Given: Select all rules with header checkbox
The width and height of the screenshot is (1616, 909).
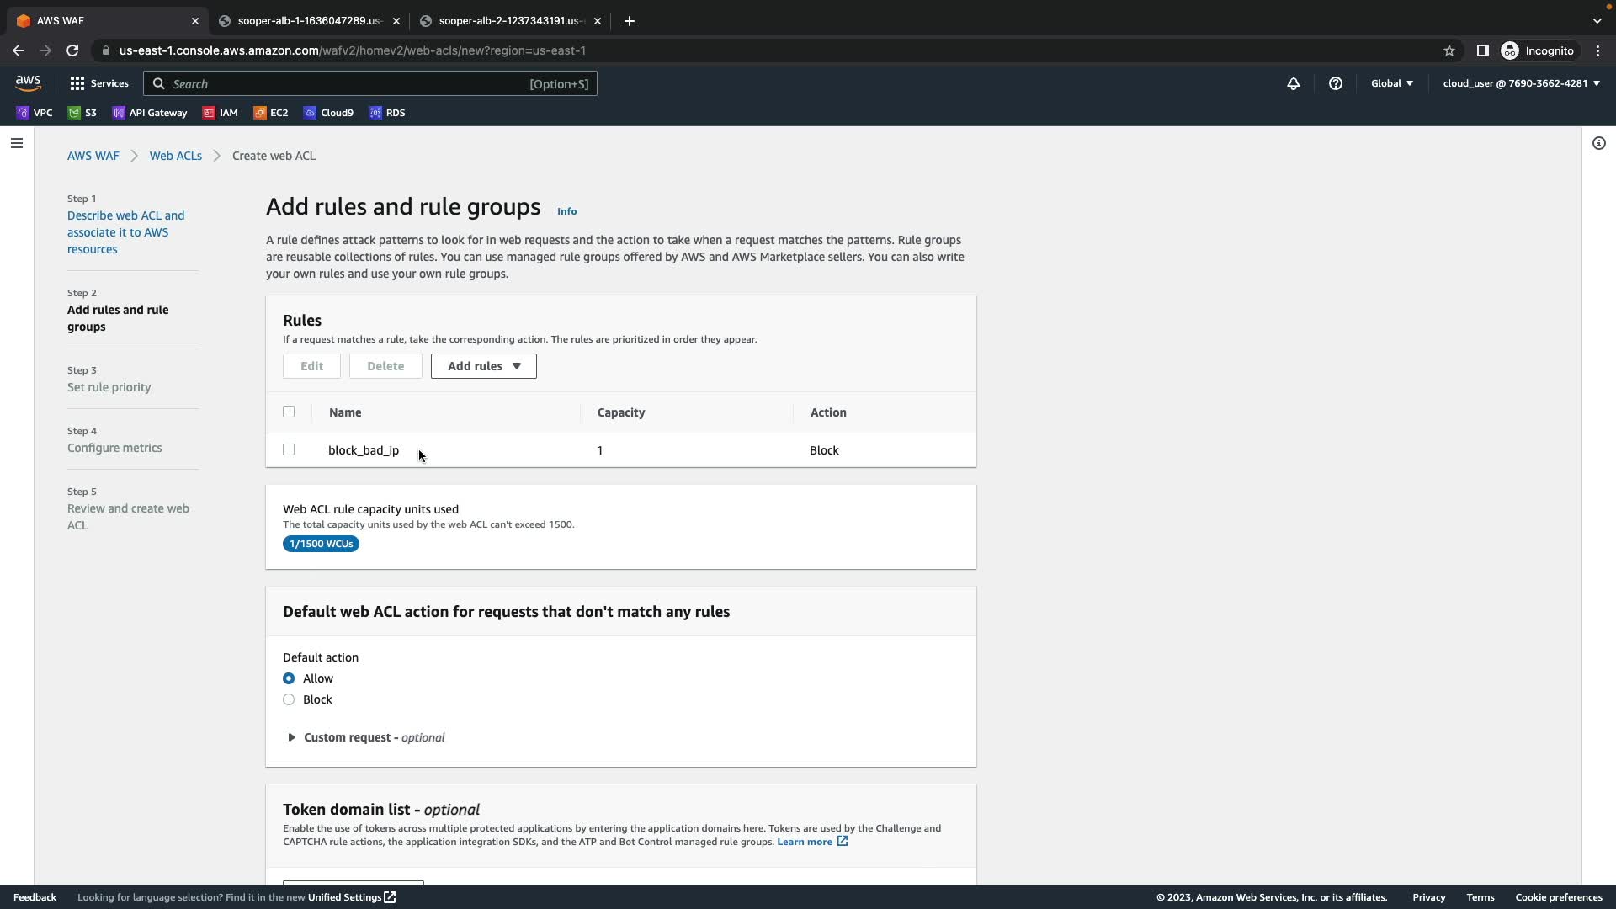Looking at the screenshot, I should tap(289, 412).
